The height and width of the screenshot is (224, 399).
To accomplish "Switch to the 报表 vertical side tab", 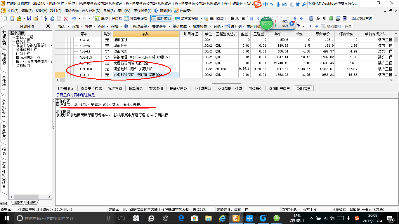I will click(x=4, y=150).
